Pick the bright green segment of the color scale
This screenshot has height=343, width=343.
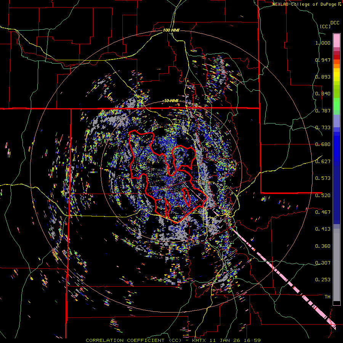pos(337,104)
